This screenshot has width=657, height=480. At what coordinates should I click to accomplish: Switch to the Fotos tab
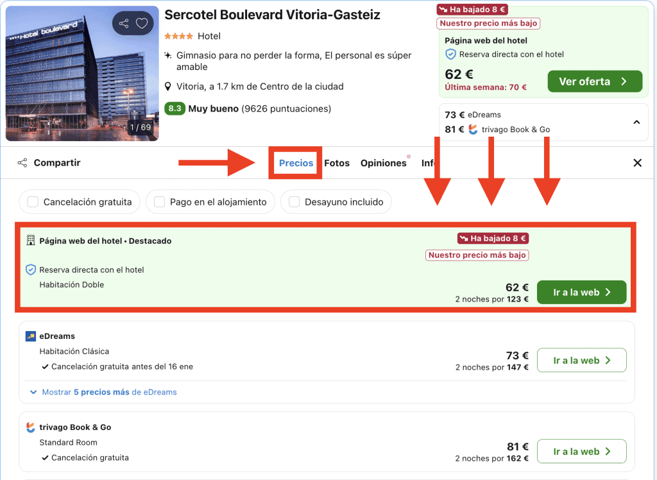coord(337,163)
